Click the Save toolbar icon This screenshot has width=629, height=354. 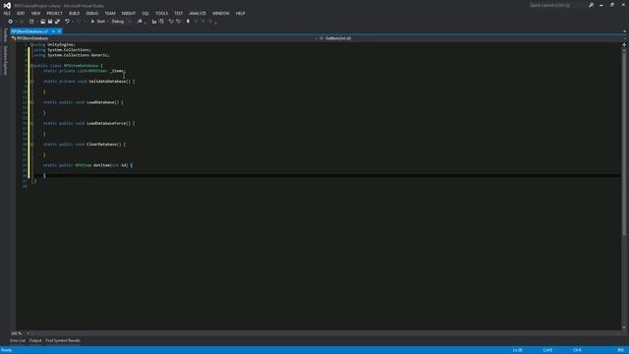click(50, 22)
